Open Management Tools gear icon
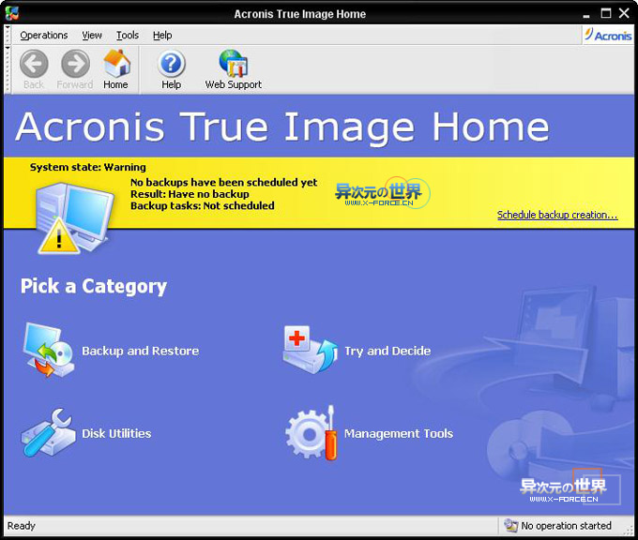This screenshot has width=638, height=540. pyautogui.click(x=311, y=432)
